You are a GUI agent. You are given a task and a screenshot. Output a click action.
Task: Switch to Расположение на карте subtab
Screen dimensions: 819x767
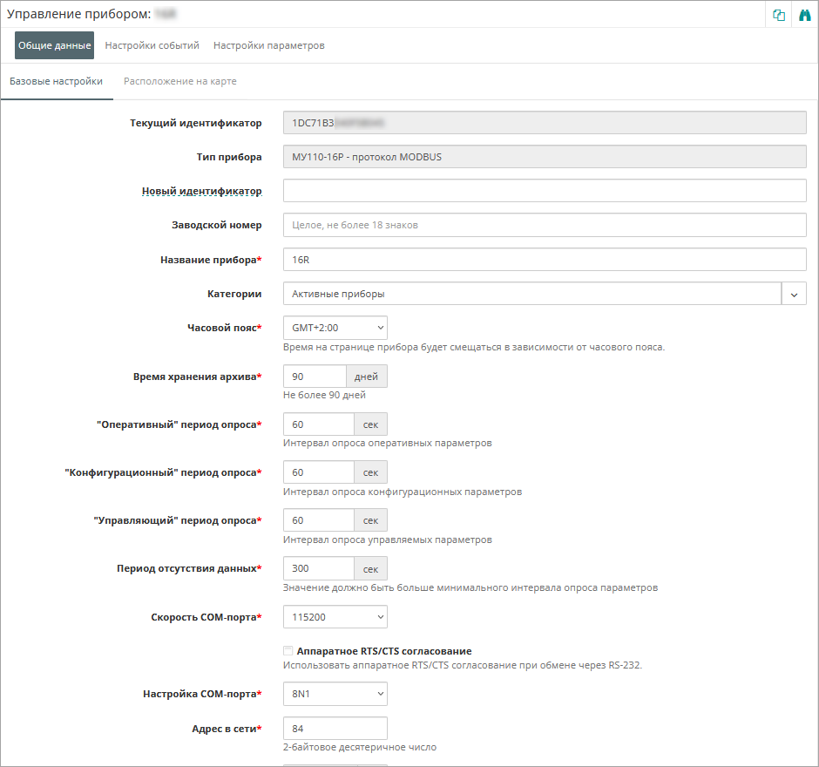click(180, 82)
